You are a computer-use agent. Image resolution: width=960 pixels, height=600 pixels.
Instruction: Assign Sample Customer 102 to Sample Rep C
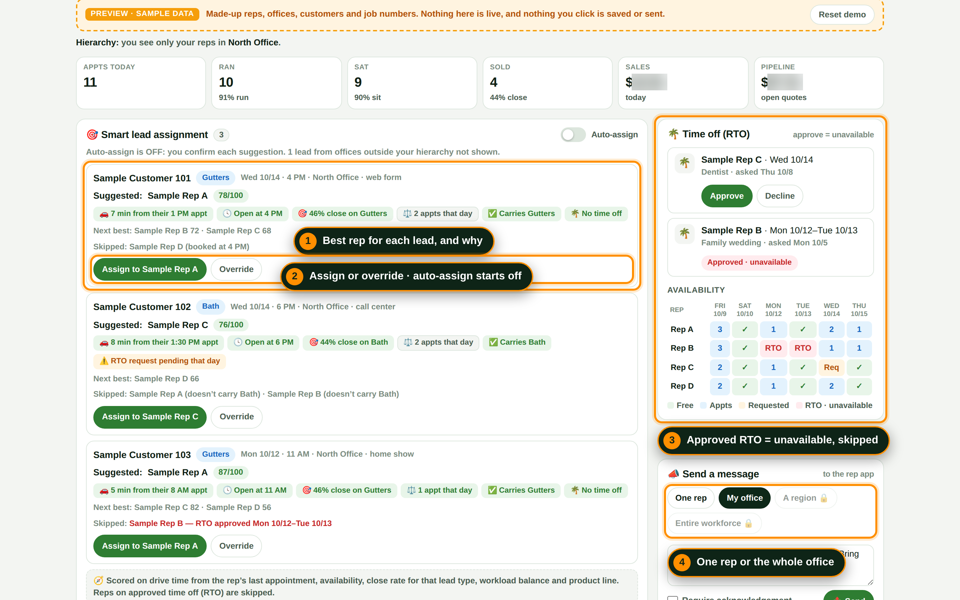click(150, 417)
